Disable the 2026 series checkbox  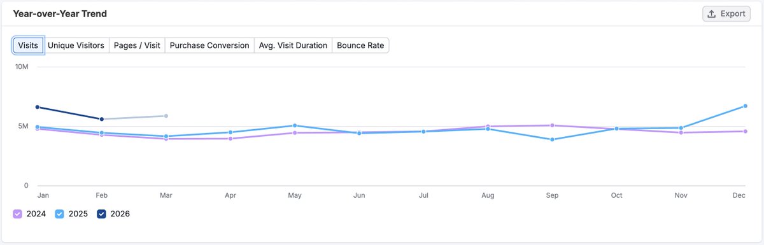point(102,214)
